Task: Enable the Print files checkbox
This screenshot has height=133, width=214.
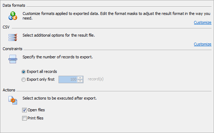Action: [x=24, y=118]
